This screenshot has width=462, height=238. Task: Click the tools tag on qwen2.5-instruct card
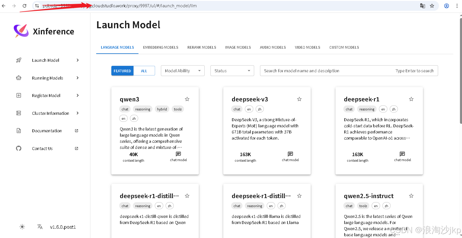[363, 206]
